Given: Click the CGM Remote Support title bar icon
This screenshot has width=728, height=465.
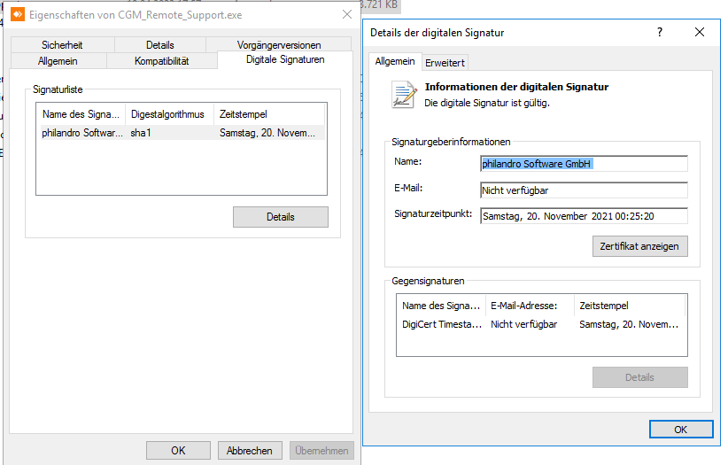Looking at the screenshot, I should [x=18, y=15].
